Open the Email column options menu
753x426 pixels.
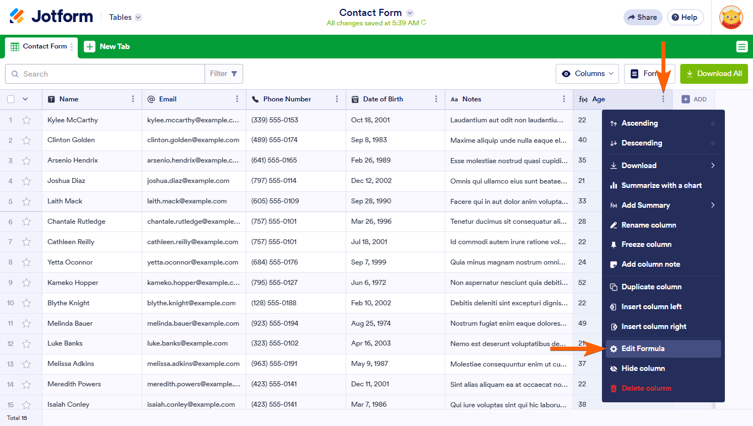coord(237,99)
